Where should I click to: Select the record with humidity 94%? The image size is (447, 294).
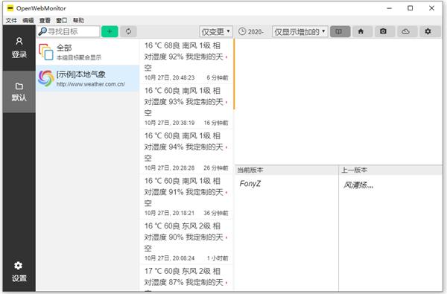[186, 151]
